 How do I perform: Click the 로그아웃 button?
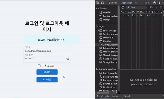click(x=47, y=80)
